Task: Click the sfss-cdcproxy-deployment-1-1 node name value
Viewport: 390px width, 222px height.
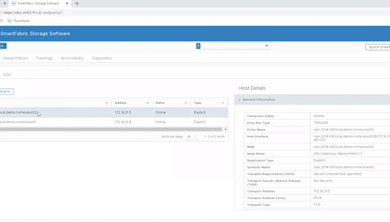Action: point(337,153)
